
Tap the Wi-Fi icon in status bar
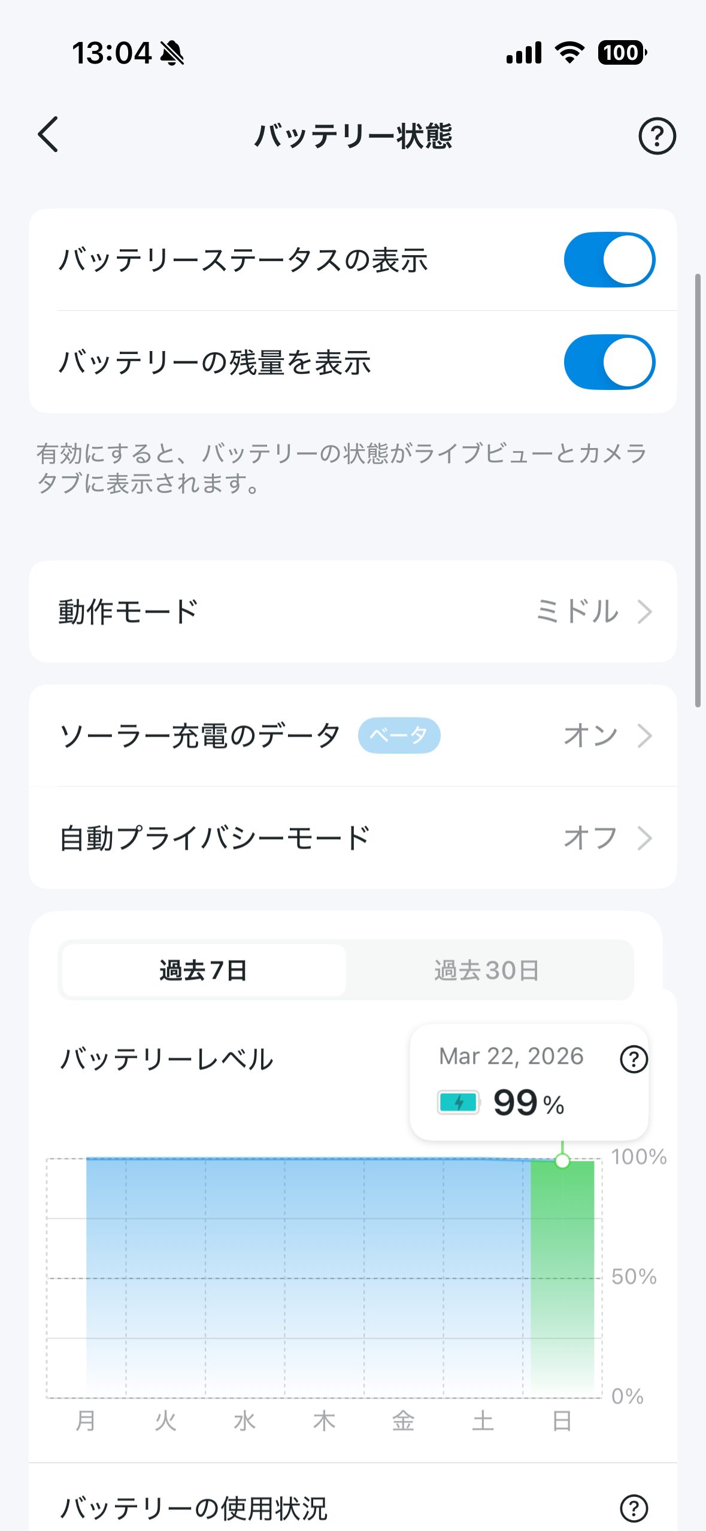tap(569, 53)
